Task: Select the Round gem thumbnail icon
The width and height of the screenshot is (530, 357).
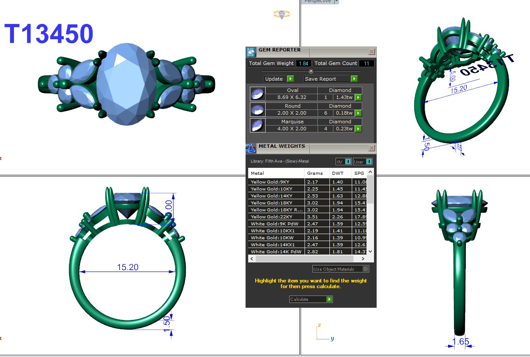Action: [257, 109]
